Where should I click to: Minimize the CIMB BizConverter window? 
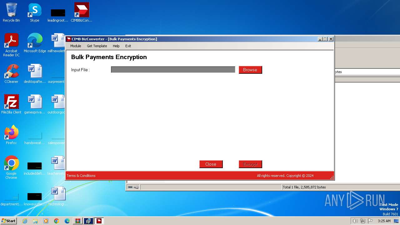coord(320,39)
